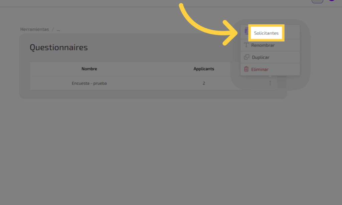Click the slash separator in the breadcrumb
Viewport: 342px width, 205px height.
(x=53, y=29)
